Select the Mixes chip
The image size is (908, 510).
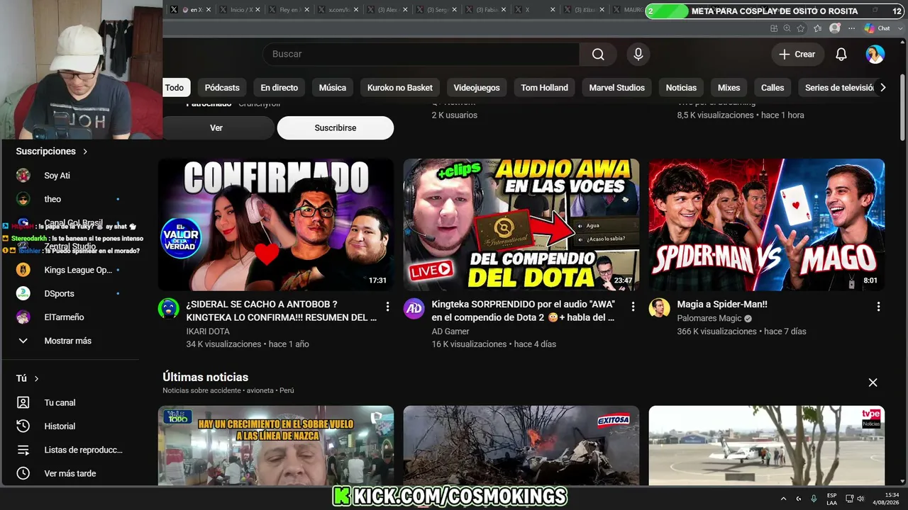(729, 88)
